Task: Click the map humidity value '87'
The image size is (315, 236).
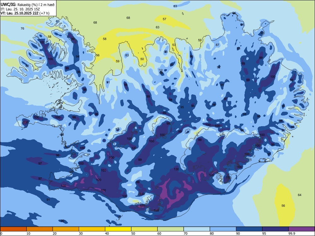Action: point(217,45)
